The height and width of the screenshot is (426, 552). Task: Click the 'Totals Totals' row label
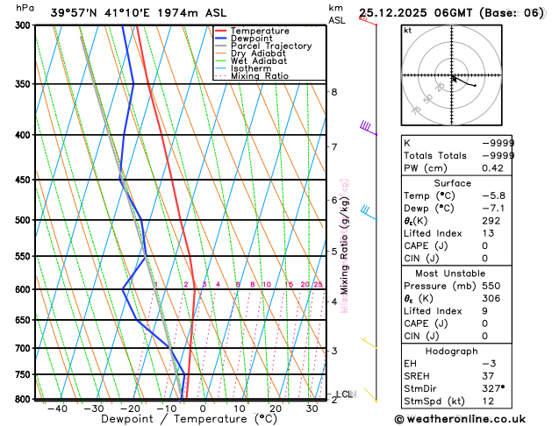coord(435,155)
